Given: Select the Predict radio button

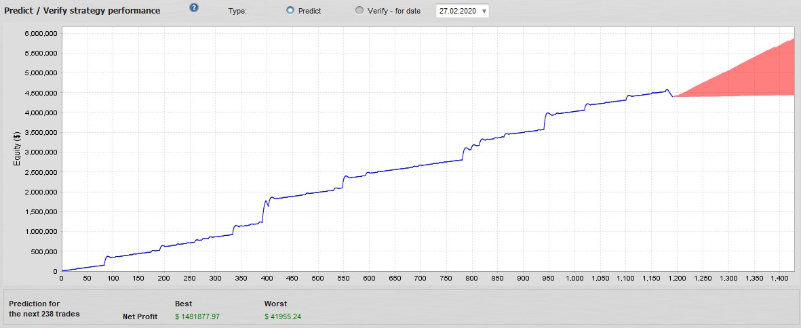Looking at the screenshot, I should click(x=290, y=10).
